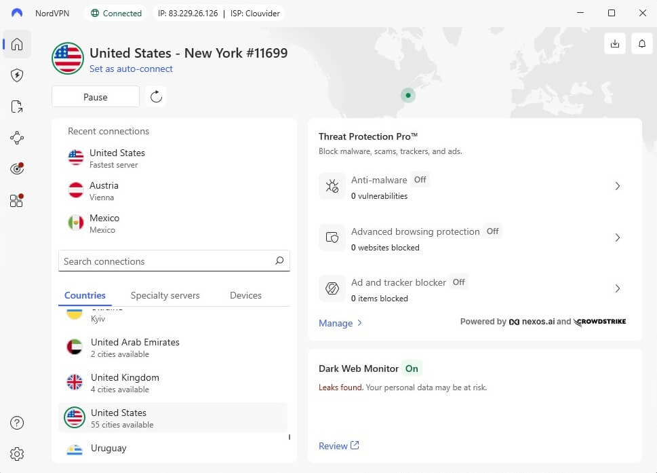Turn on Advanced browsing protection

492,231
